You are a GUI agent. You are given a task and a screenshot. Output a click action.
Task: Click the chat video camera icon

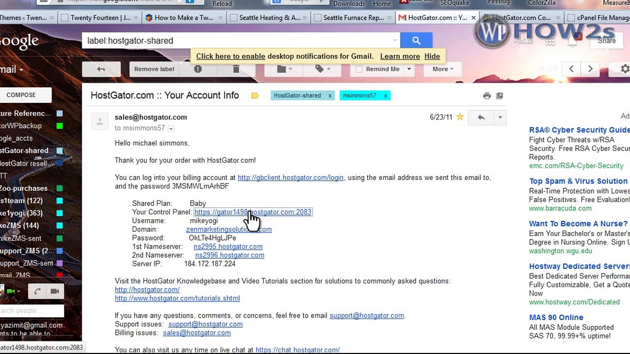click(x=55, y=292)
